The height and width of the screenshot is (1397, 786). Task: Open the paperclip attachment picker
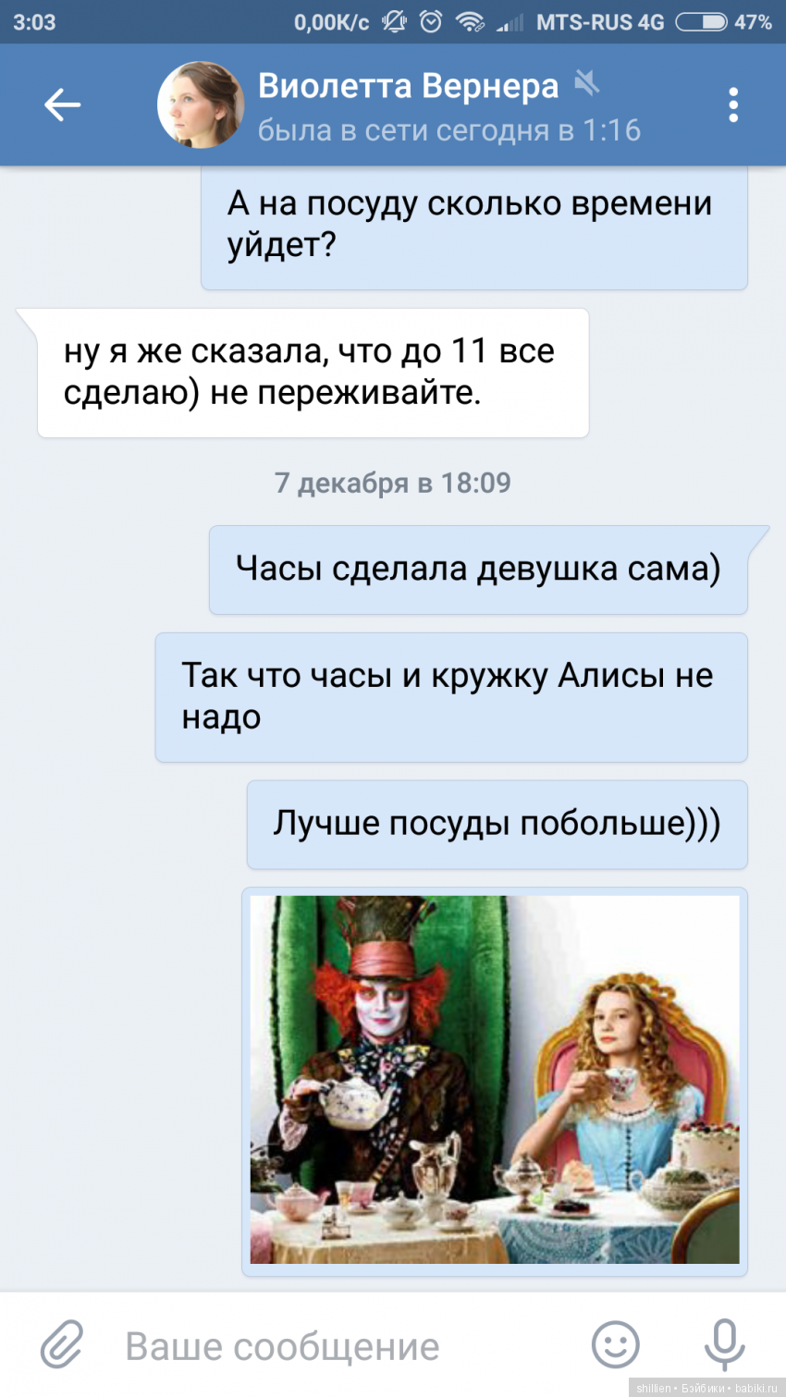click(62, 1344)
